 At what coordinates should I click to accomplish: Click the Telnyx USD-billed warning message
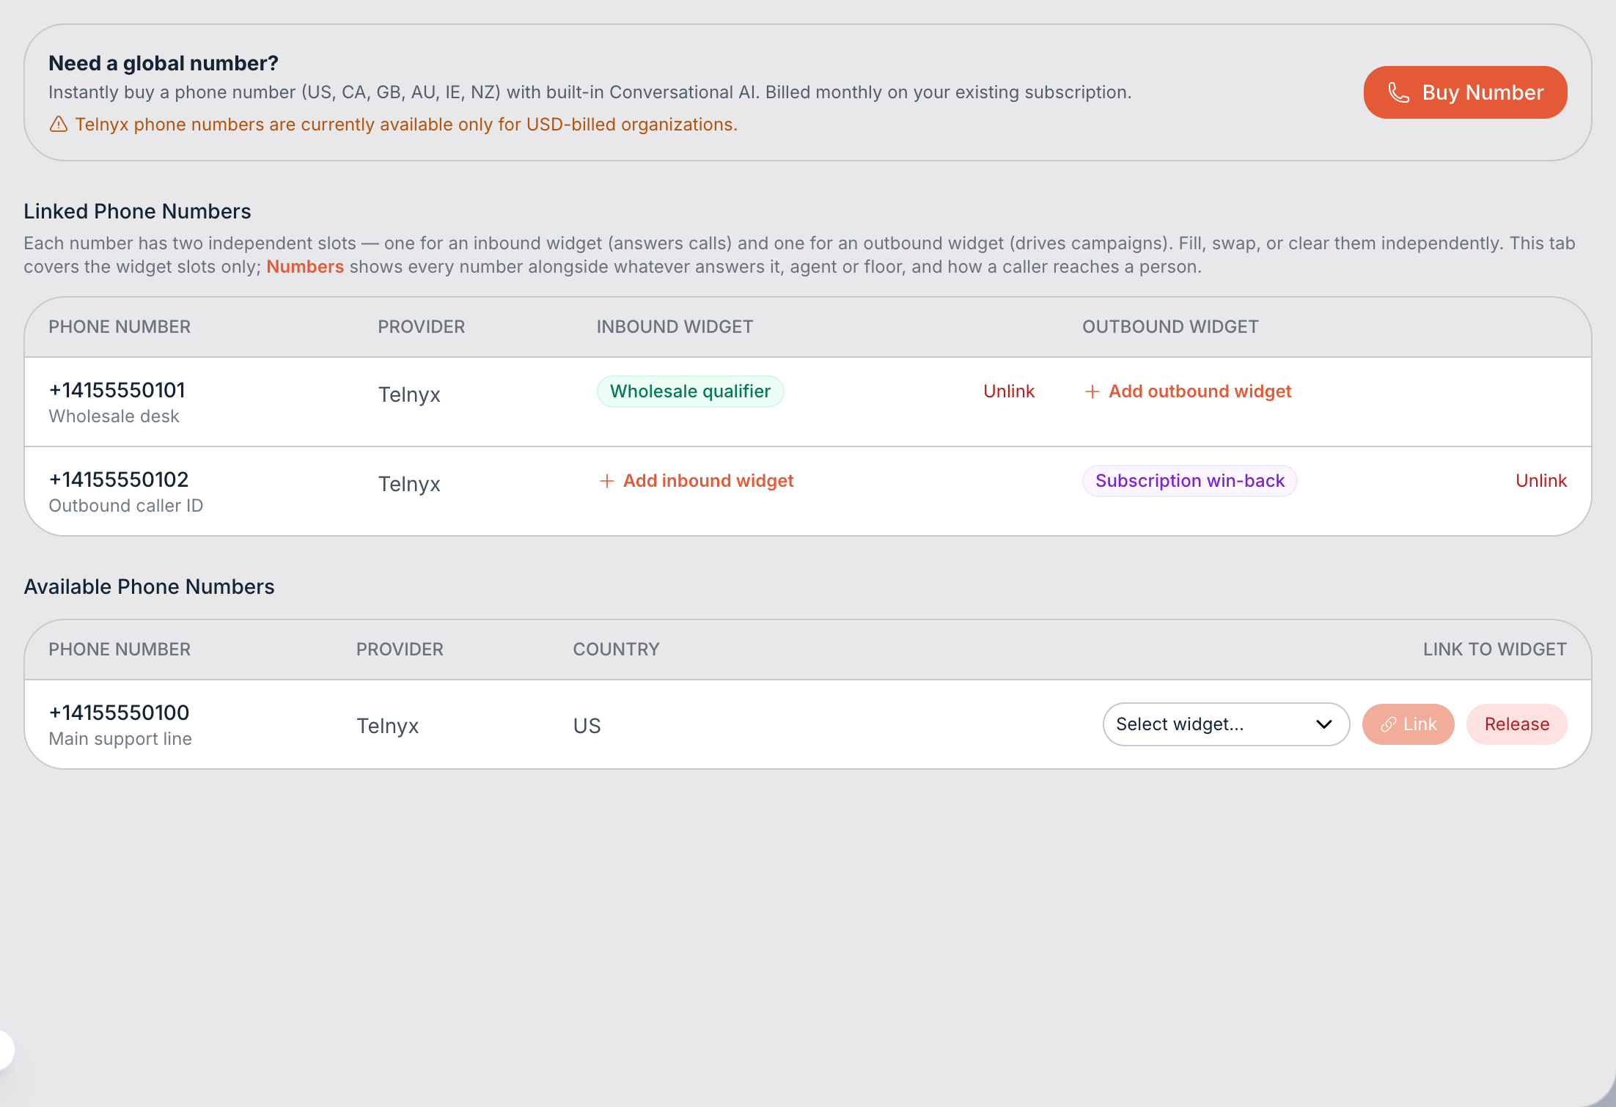(x=406, y=125)
